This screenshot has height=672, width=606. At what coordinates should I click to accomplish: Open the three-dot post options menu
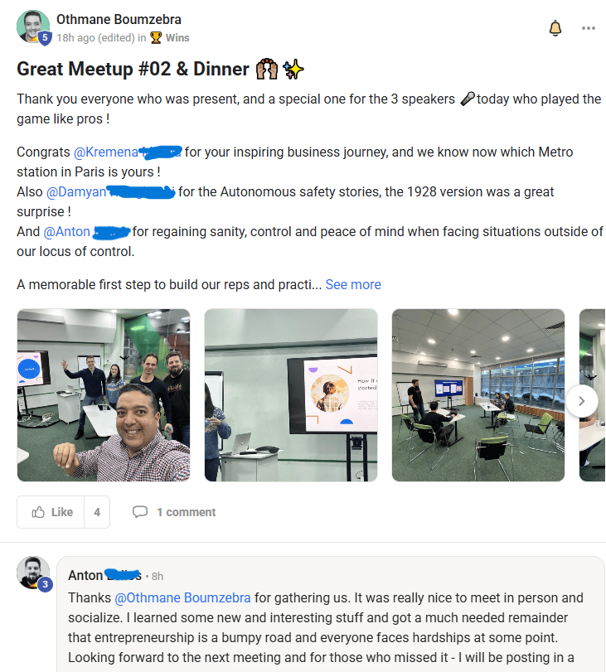(588, 28)
